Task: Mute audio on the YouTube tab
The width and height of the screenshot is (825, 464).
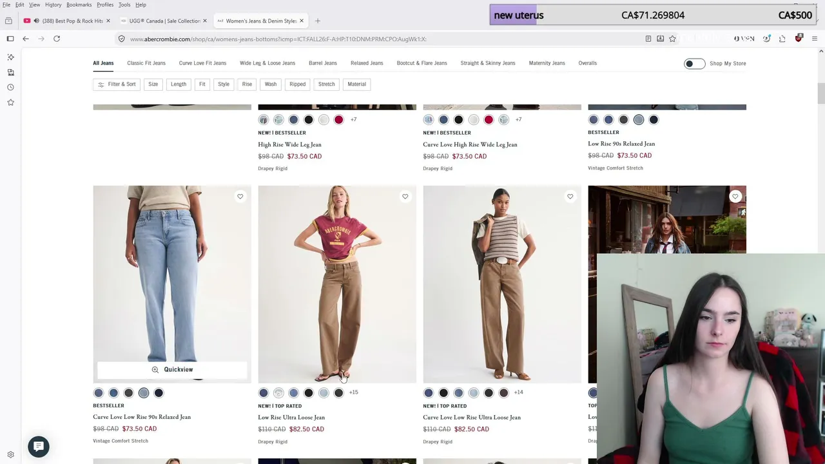Action: pos(36,21)
